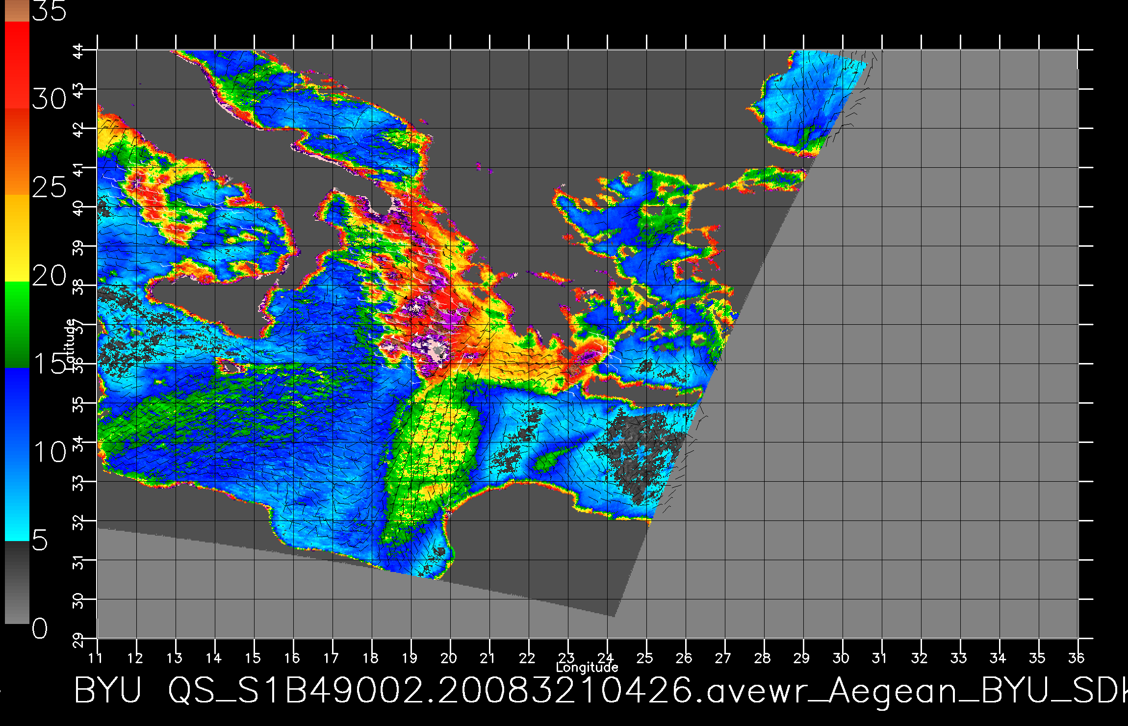Click longitude tick label '27'

[x=723, y=658]
